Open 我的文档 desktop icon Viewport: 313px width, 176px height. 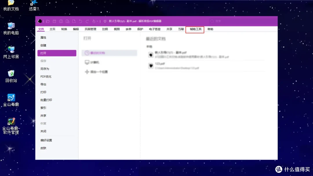pyautogui.click(x=11, y=5)
